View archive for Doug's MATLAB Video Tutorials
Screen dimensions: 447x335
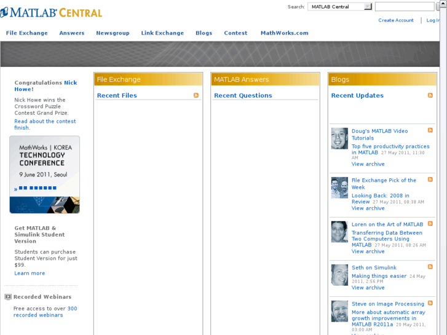coord(368,164)
